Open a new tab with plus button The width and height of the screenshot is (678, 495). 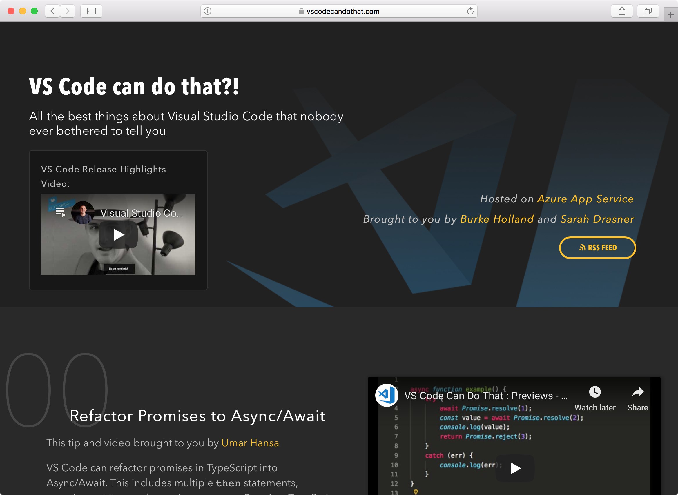[670, 14]
